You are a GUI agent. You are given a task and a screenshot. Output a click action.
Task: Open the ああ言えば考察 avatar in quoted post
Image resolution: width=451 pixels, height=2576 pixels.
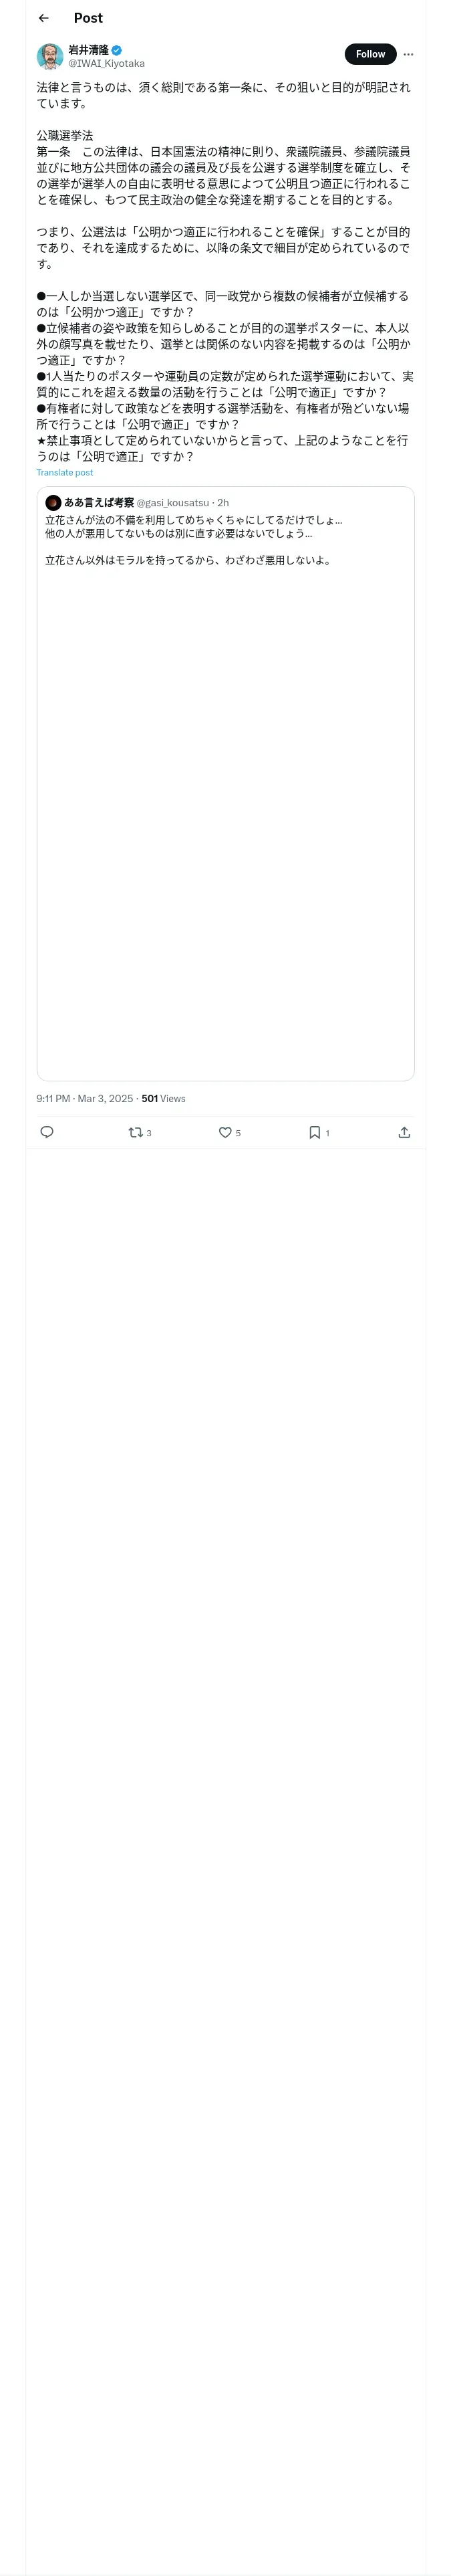[x=53, y=502]
